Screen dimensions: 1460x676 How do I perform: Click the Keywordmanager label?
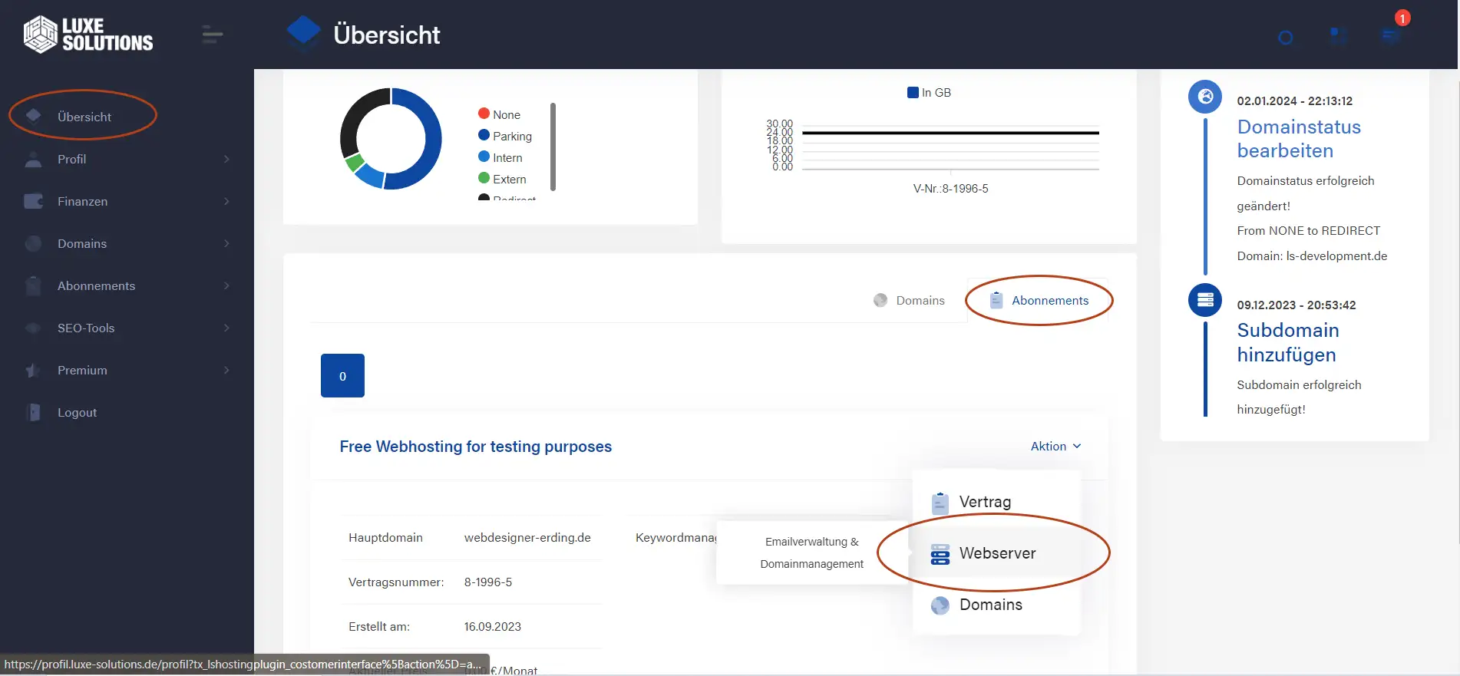[x=675, y=537]
